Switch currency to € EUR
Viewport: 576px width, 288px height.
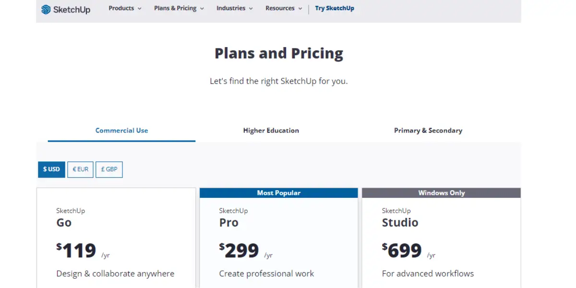[x=80, y=169]
